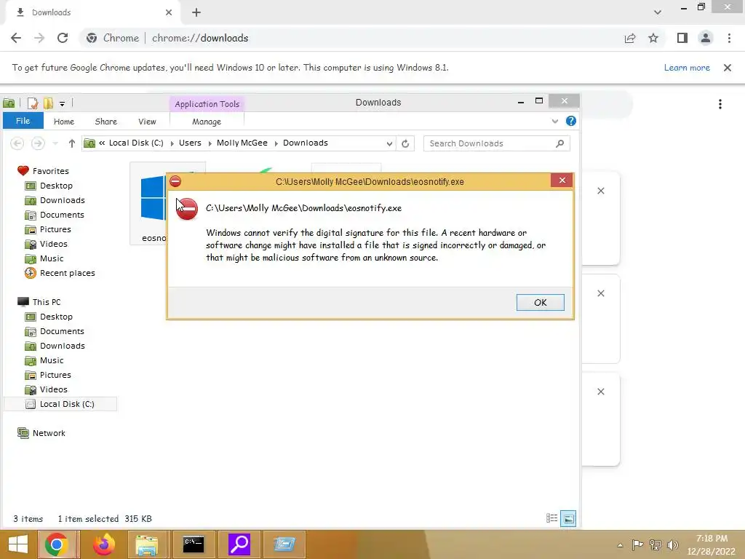Open the File menu in Explorer
The width and height of the screenshot is (745, 559).
point(23,121)
